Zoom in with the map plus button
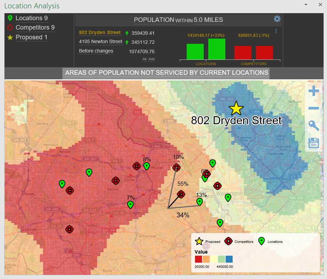 [313, 91]
